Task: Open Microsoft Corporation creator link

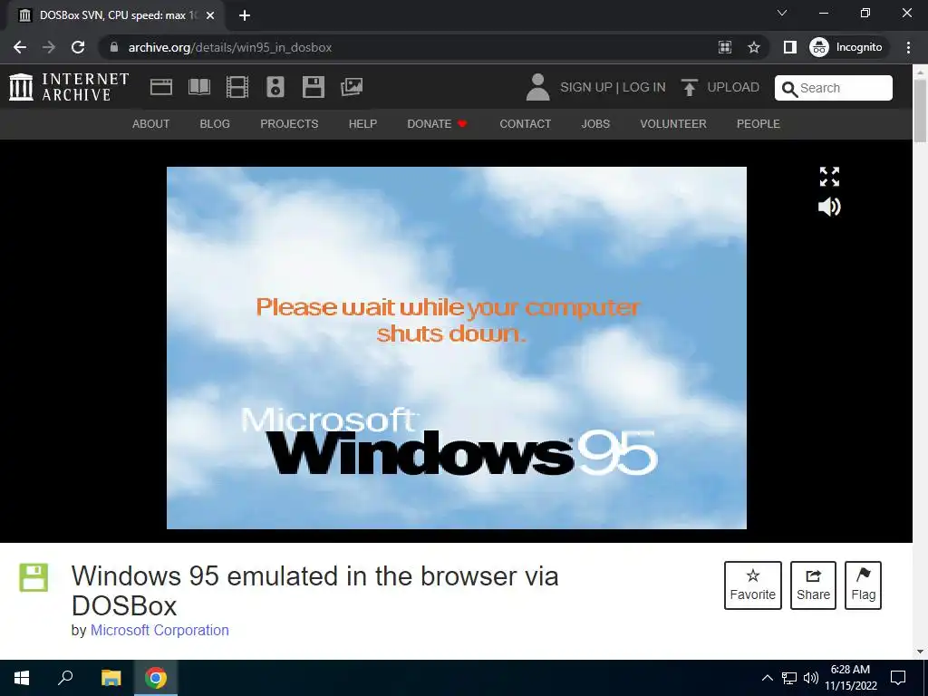Action: point(159,631)
